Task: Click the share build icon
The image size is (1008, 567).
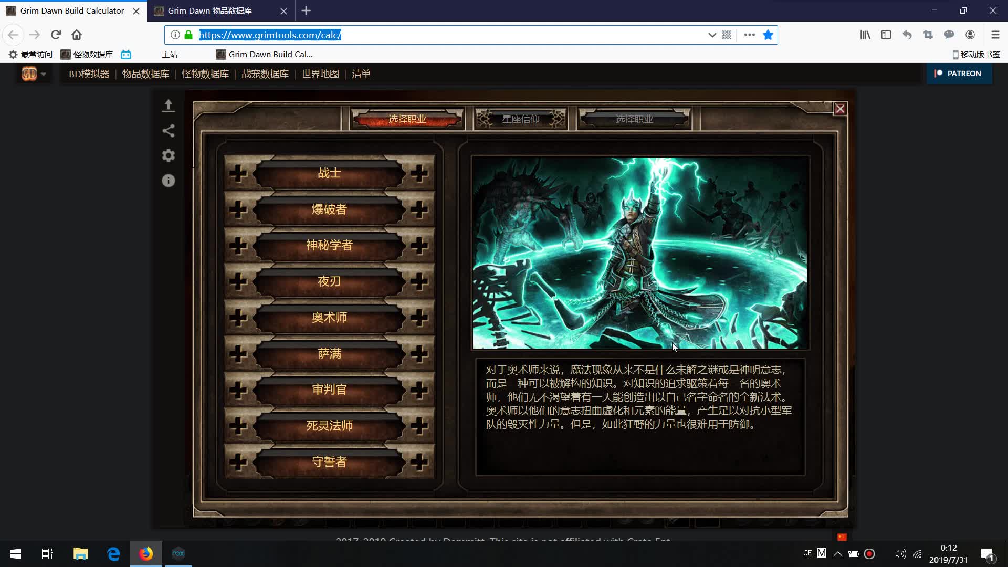Action: point(168,131)
